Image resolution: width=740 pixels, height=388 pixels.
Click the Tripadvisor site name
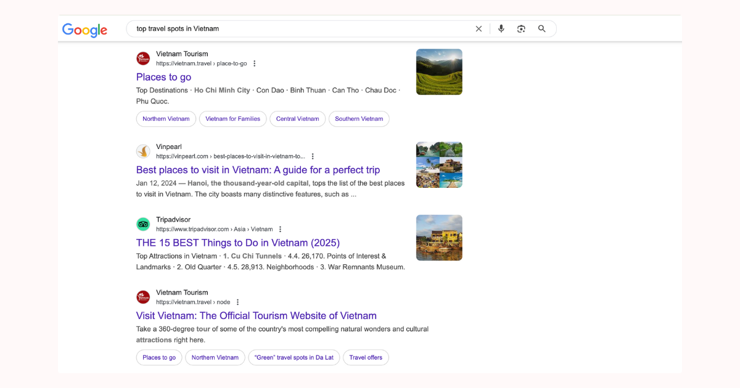173,220
